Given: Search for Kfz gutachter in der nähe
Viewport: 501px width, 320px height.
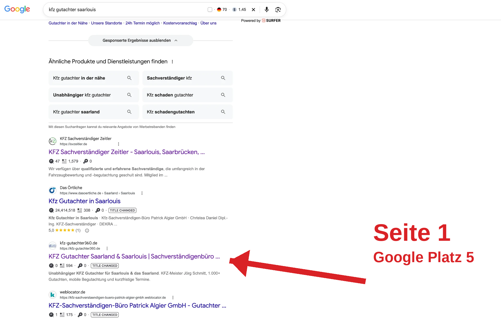Looking at the screenshot, I should [x=94, y=78].
